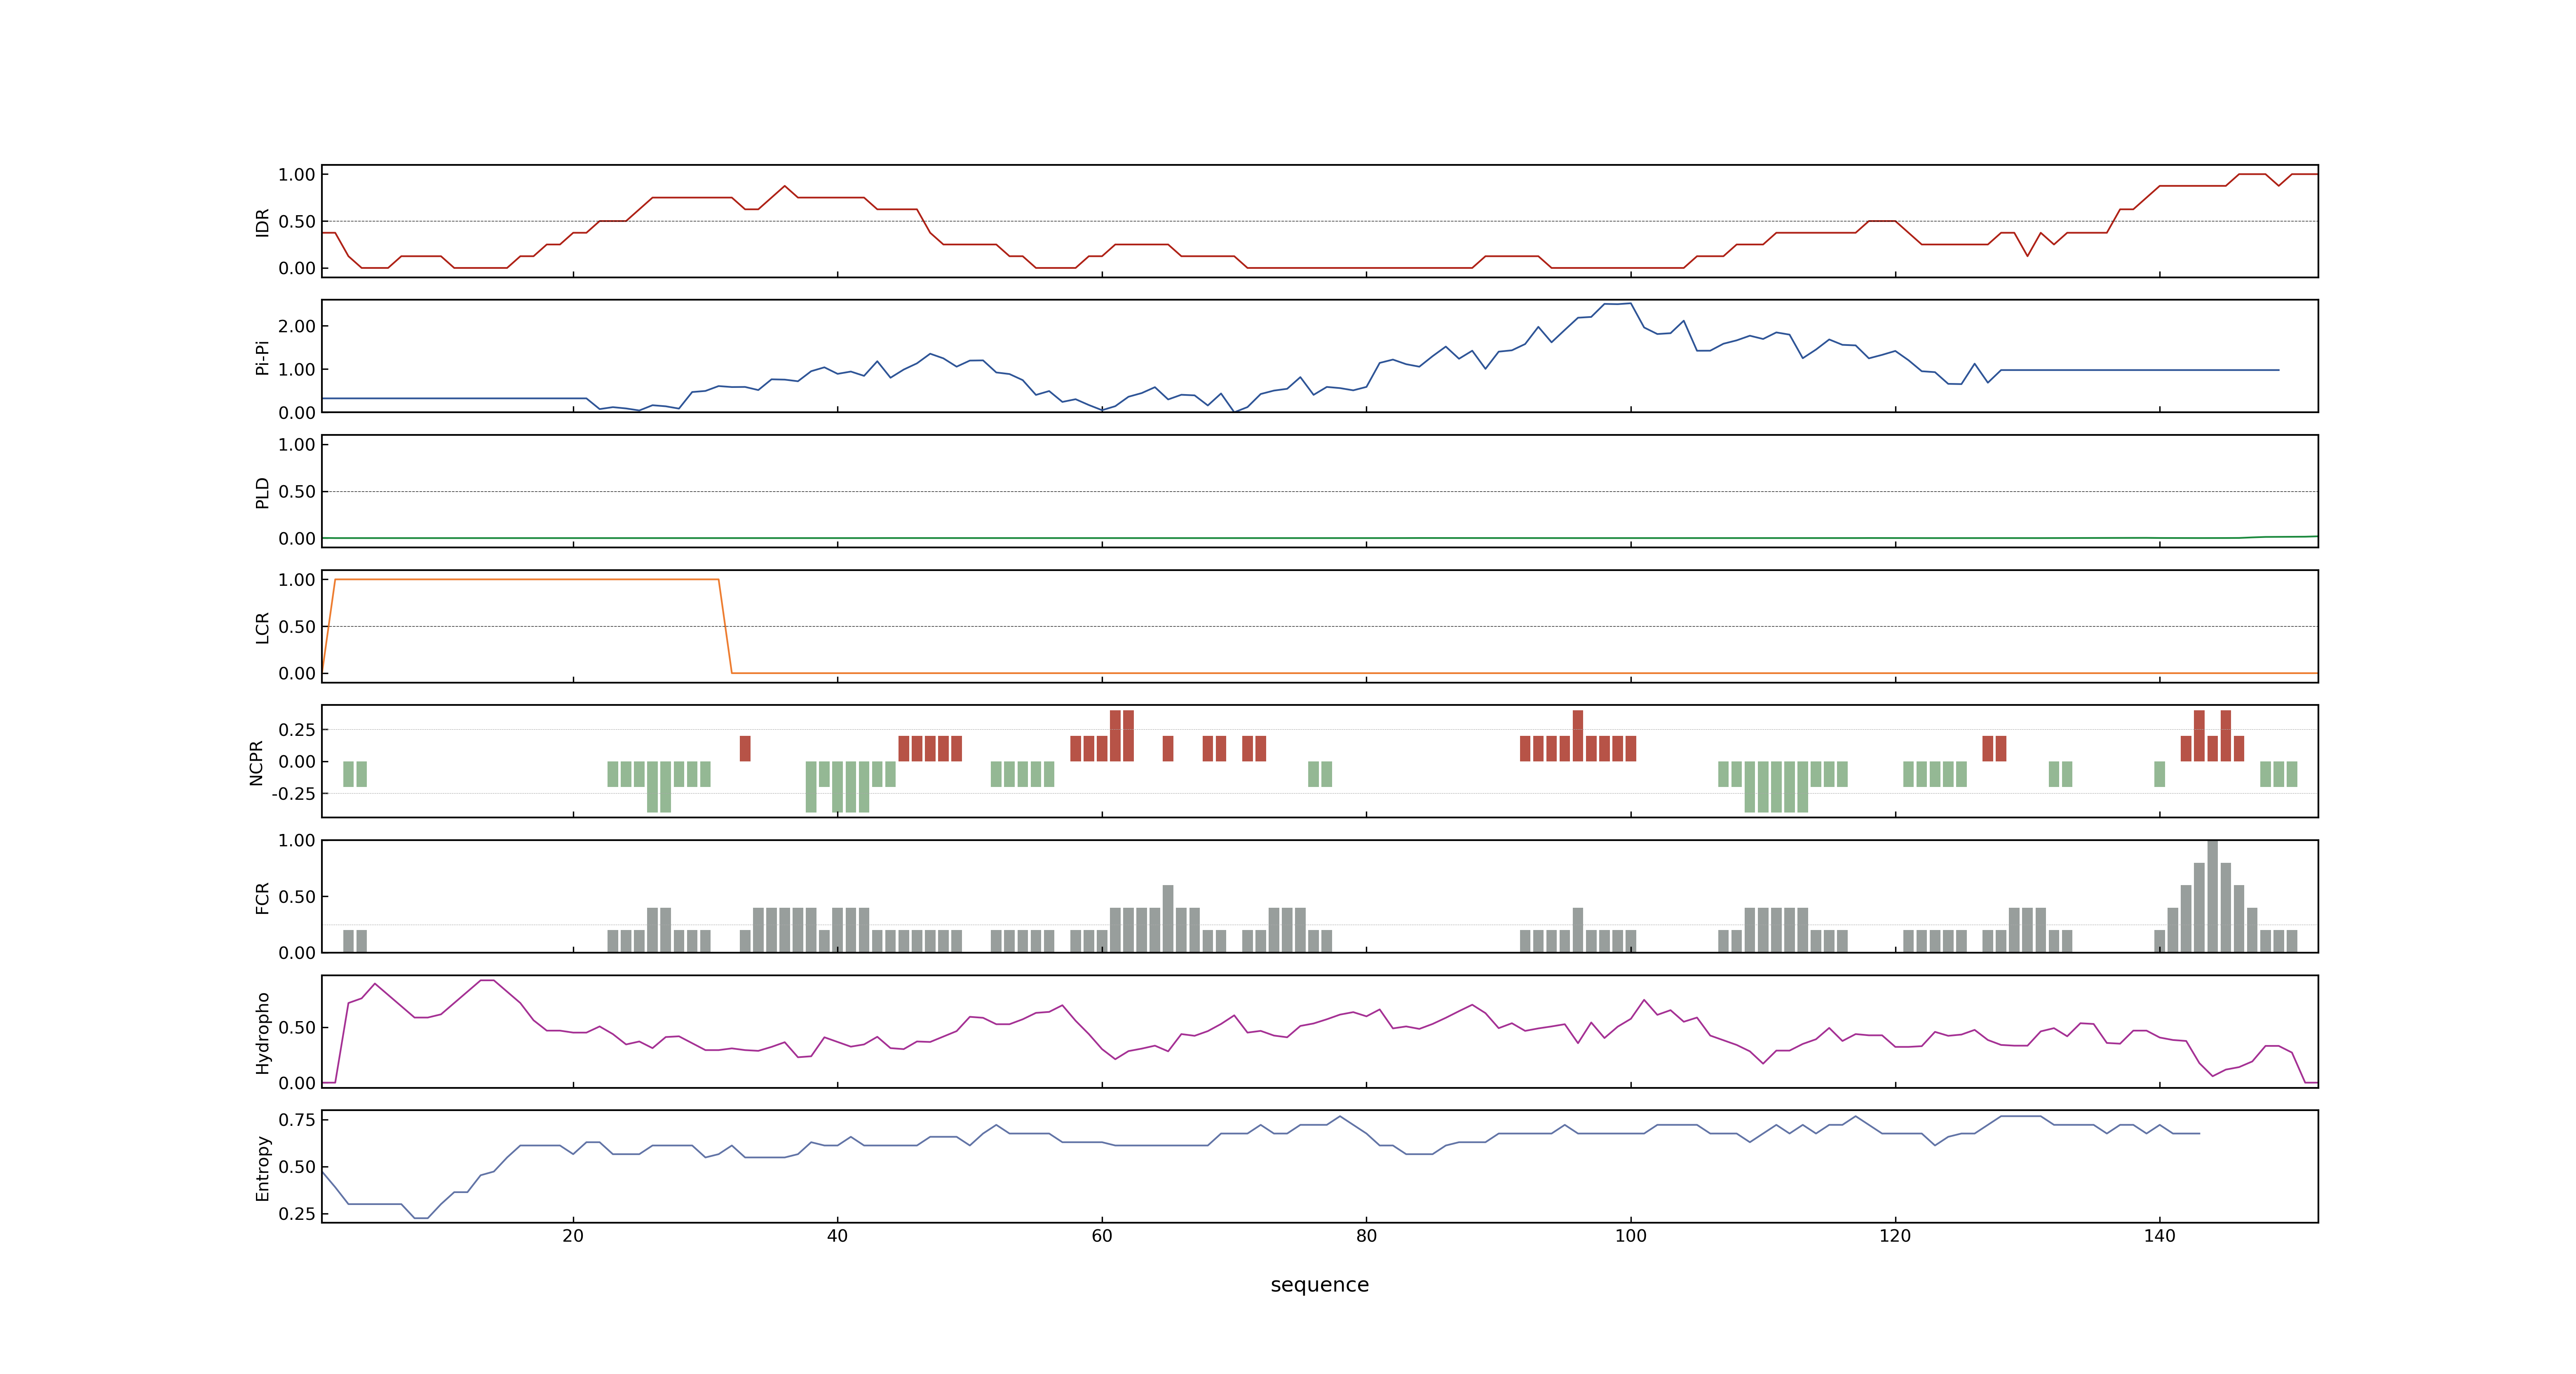Viewport: 2576px width, 1374px height.
Task: Click x-axis tick label 20
Action: coord(573,1236)
